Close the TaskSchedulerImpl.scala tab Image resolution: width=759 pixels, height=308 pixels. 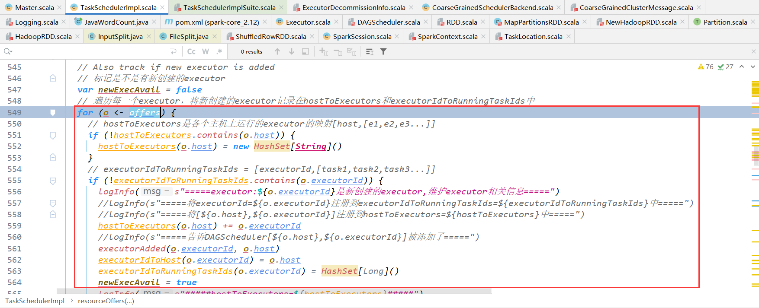tap(162, 7)
